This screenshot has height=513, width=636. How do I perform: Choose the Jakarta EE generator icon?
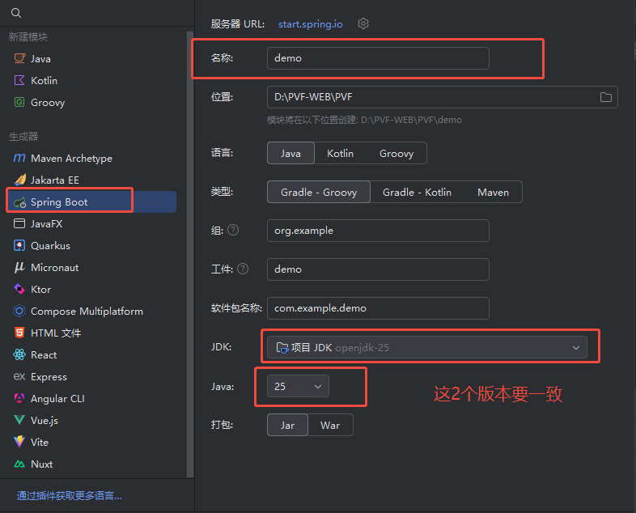point(19,180)
